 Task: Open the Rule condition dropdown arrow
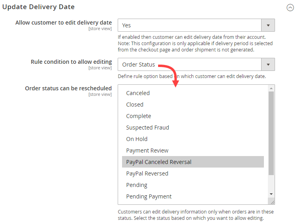[268, 65]
